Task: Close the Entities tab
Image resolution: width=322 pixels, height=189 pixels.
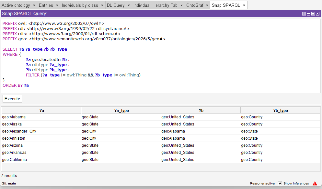Action: (57, 5)
